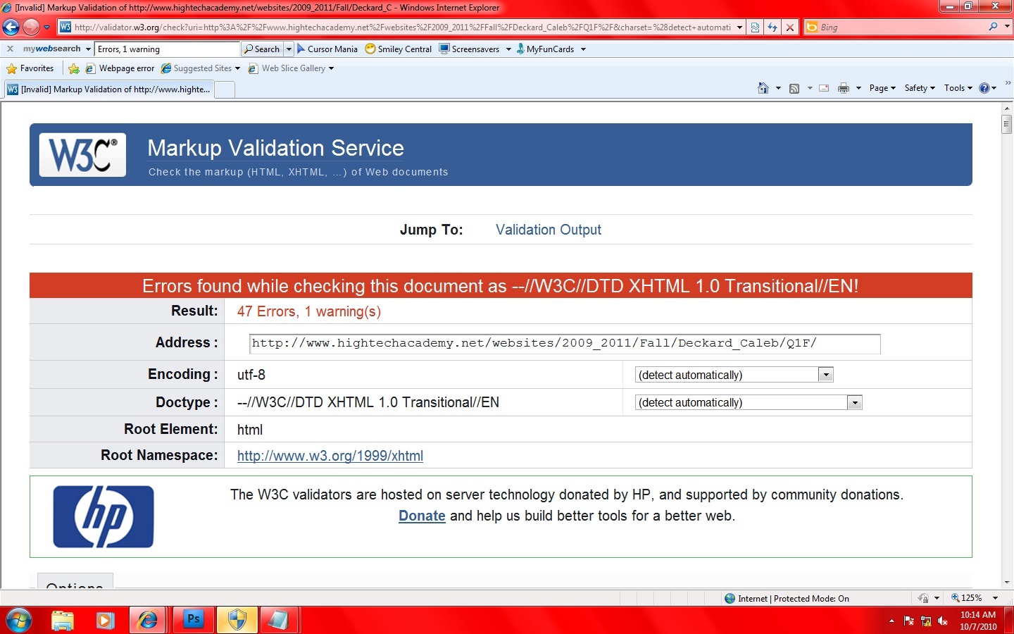Click the W3C logo
Screen dimensions: 1014x634
point(82,155)
